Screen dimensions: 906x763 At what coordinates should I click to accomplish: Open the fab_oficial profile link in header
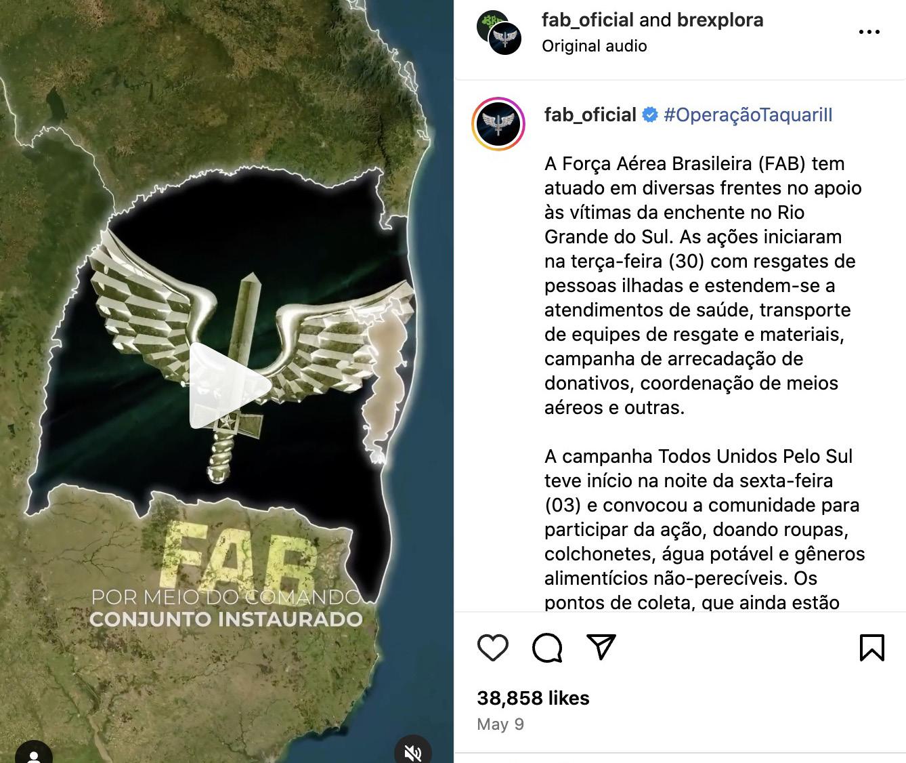click(588, 20)
